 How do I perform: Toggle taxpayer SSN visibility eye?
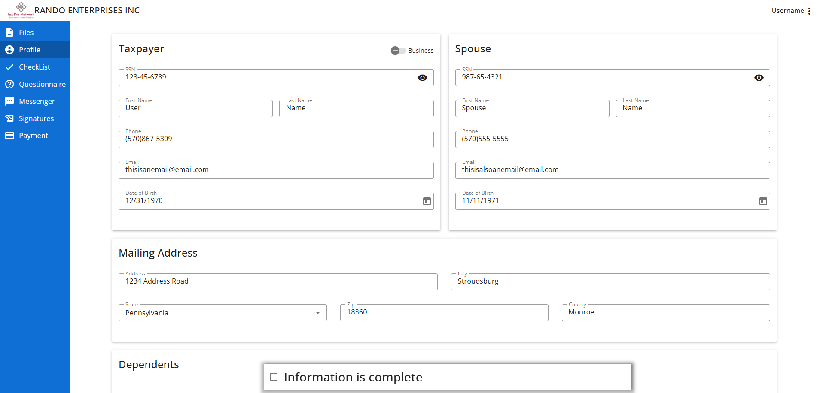[422, 78]
